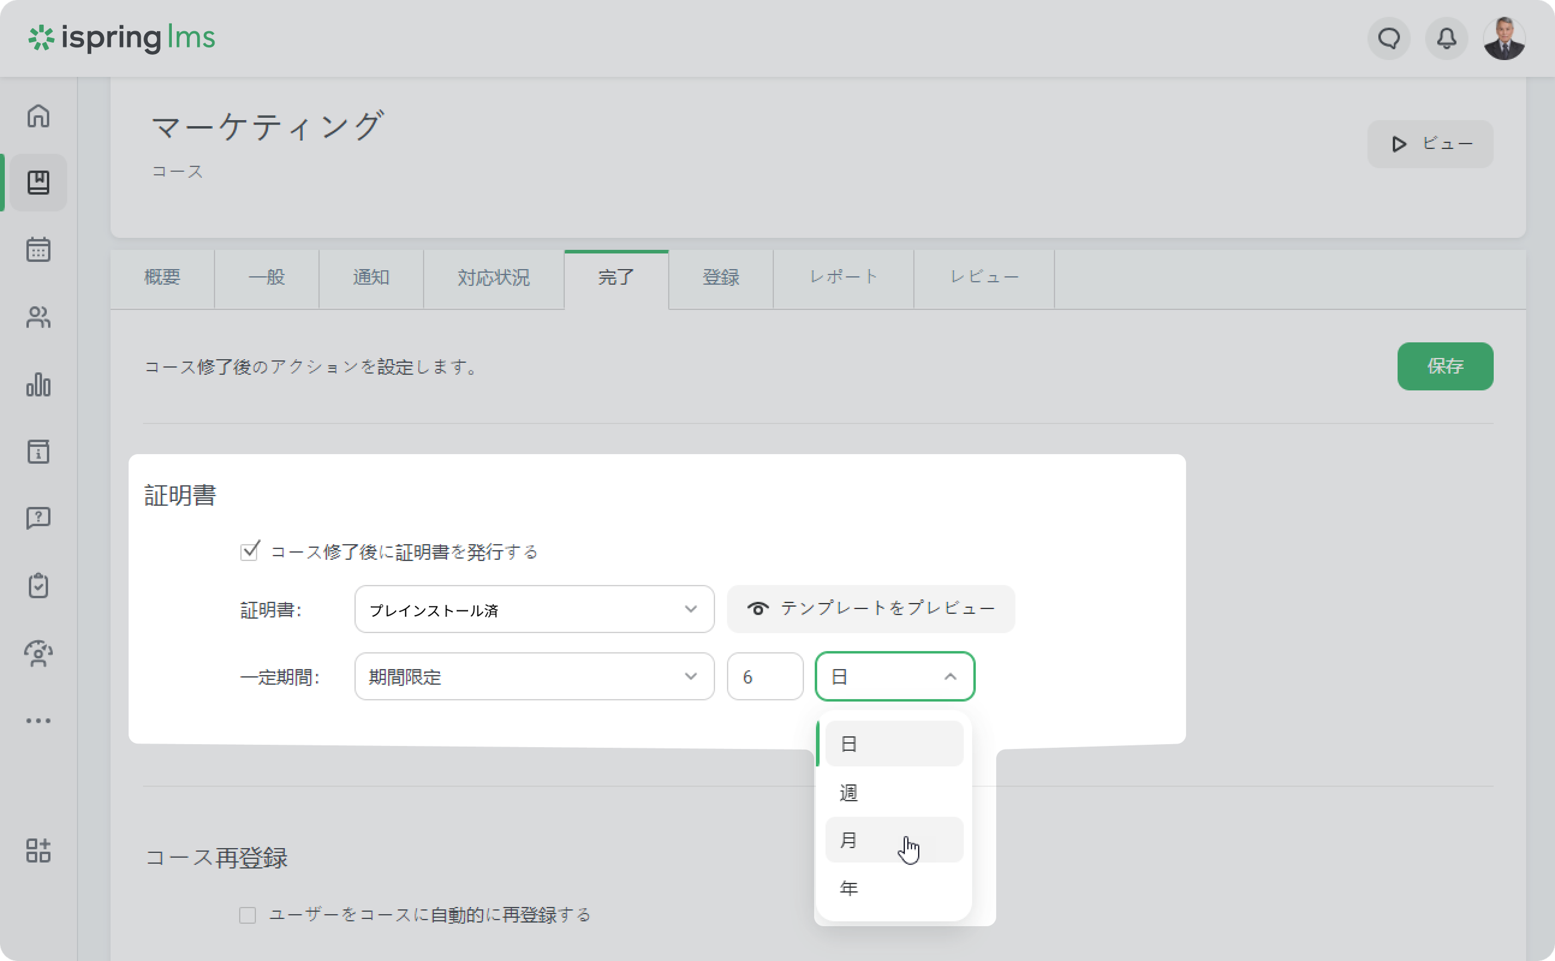Open the users icon in sidebar
This screenshot has width=1555, height=961.
(38, 317)
